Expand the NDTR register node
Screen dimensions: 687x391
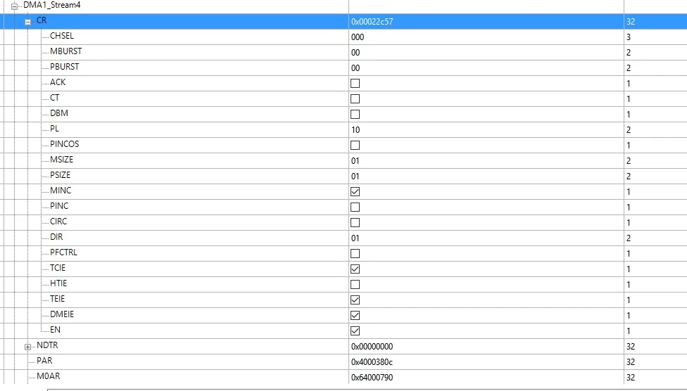pos(28,347)
